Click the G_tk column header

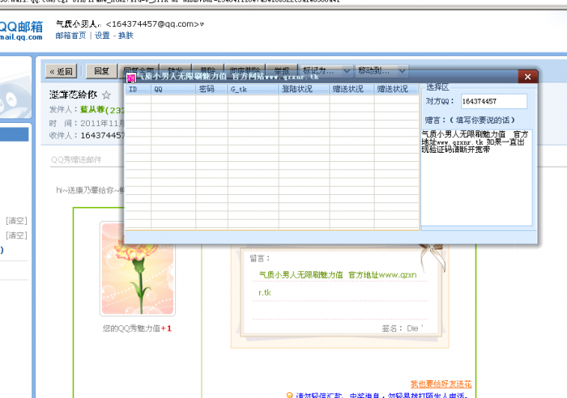point(253,89)
